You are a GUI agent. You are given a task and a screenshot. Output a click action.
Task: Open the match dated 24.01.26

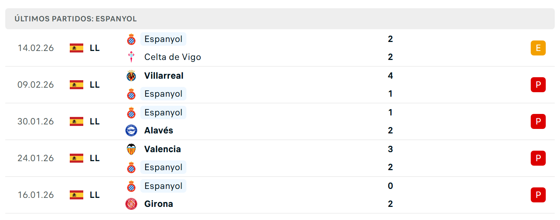[280, 158]
